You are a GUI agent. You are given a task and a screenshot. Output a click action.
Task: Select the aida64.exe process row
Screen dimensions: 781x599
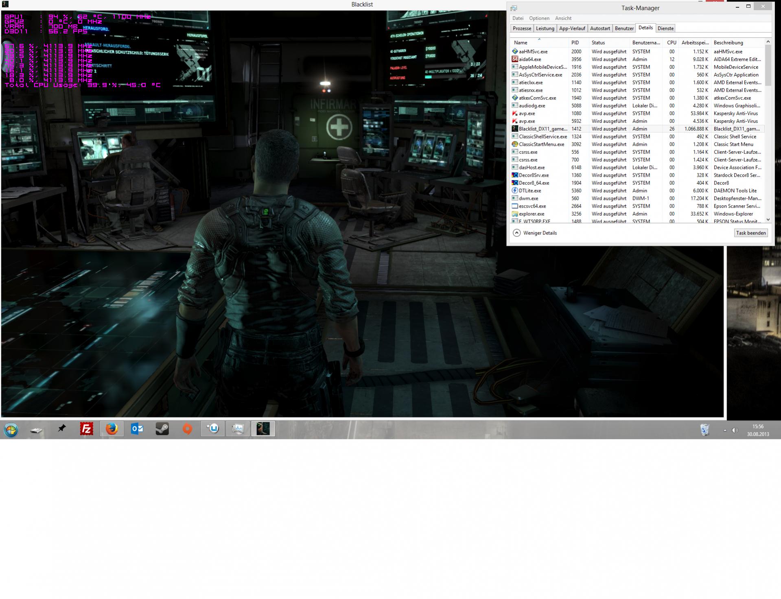[637, 59]
